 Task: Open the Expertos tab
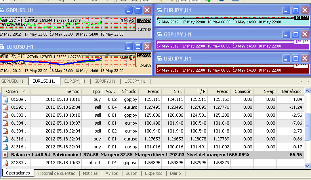tap(153, 173)
